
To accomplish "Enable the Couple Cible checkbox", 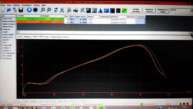I will (1, 45).
